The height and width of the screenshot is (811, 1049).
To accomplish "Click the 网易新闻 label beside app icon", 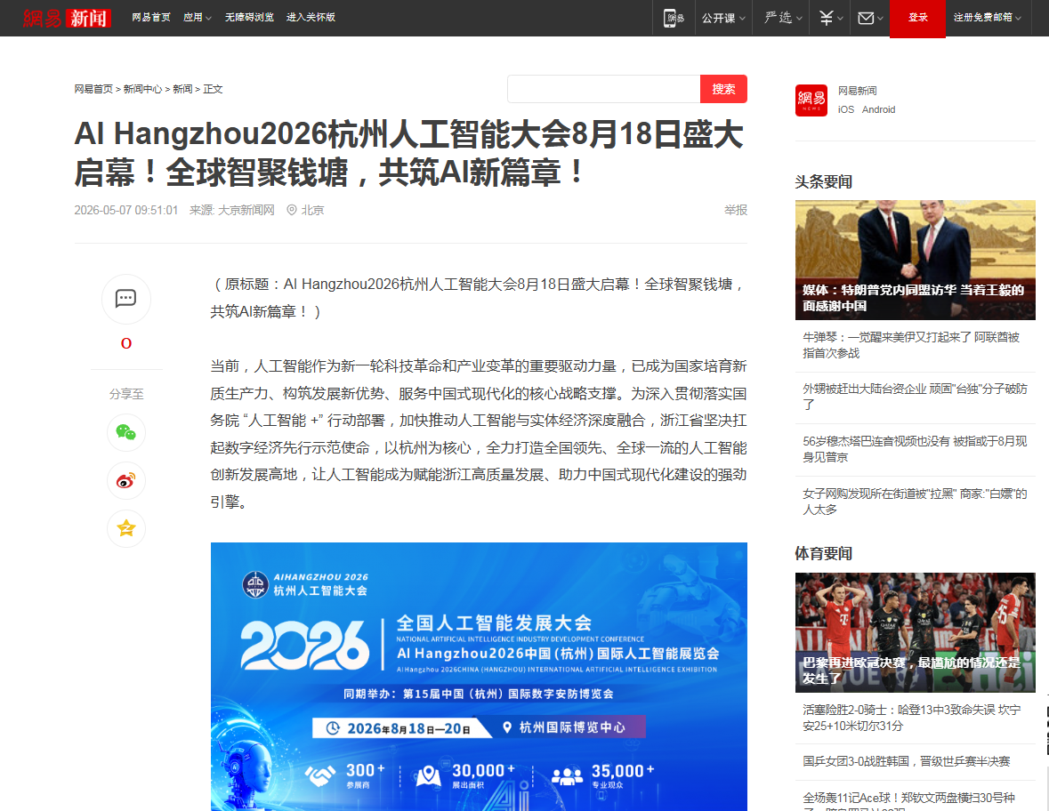I will (x=857, y=91).
